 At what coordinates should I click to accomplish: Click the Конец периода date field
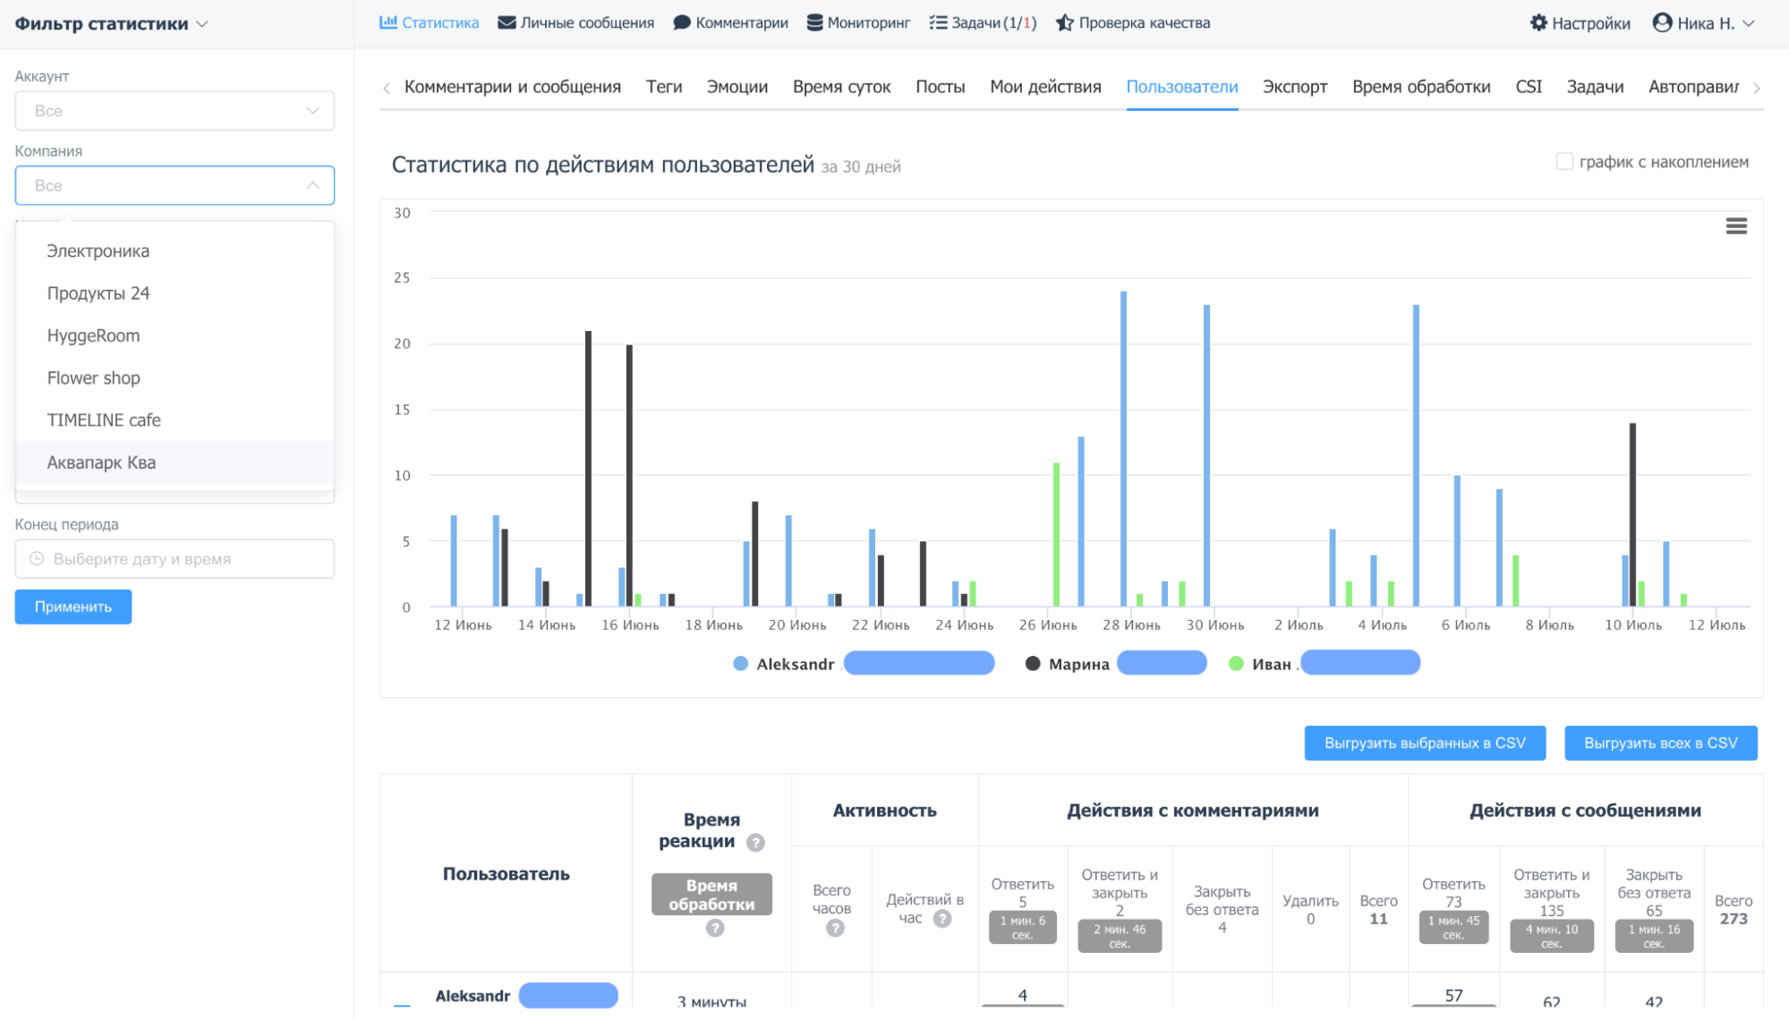click(x=175, y=559)
